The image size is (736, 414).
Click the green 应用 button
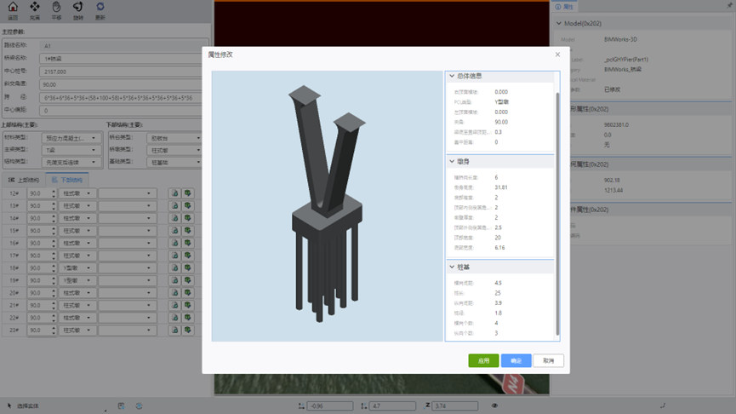(x=483, y=360)
